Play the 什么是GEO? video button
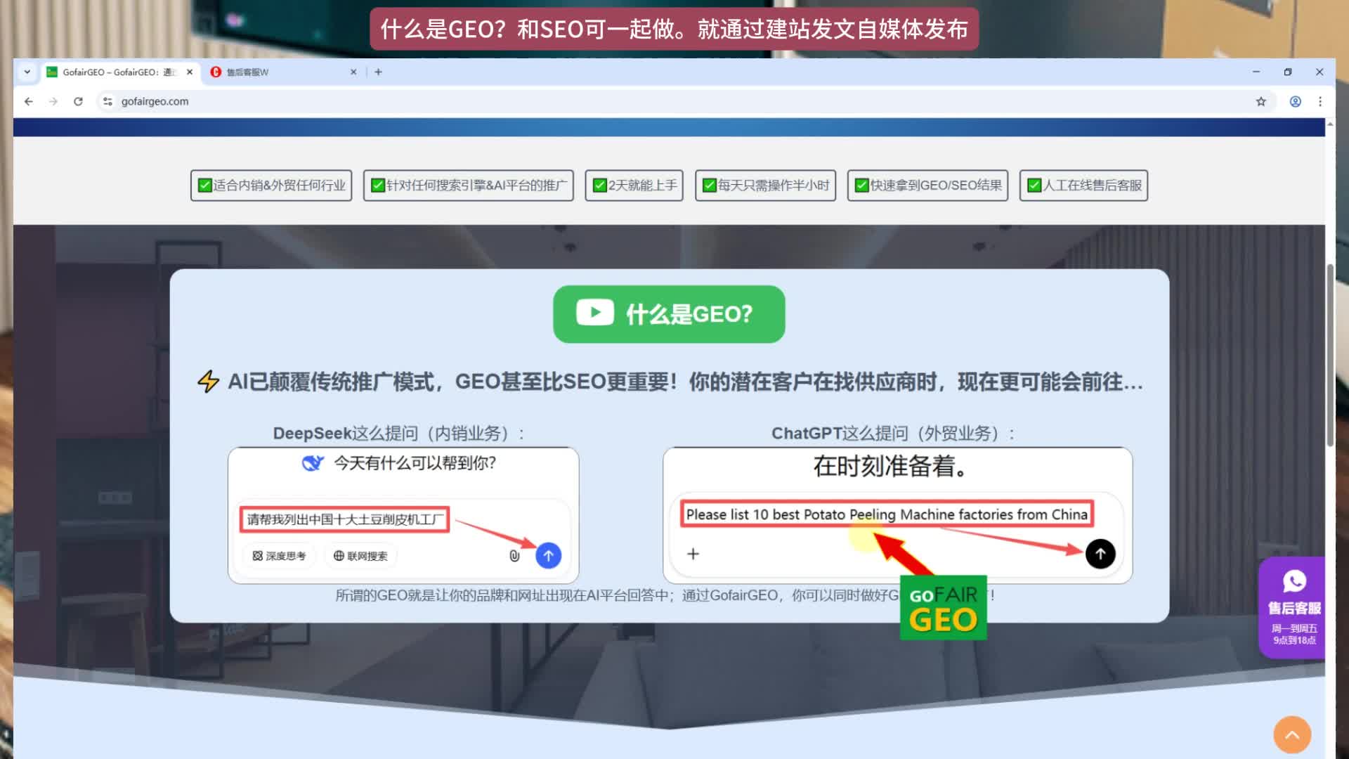This screenshot has height=759, width=1349. 668,313
